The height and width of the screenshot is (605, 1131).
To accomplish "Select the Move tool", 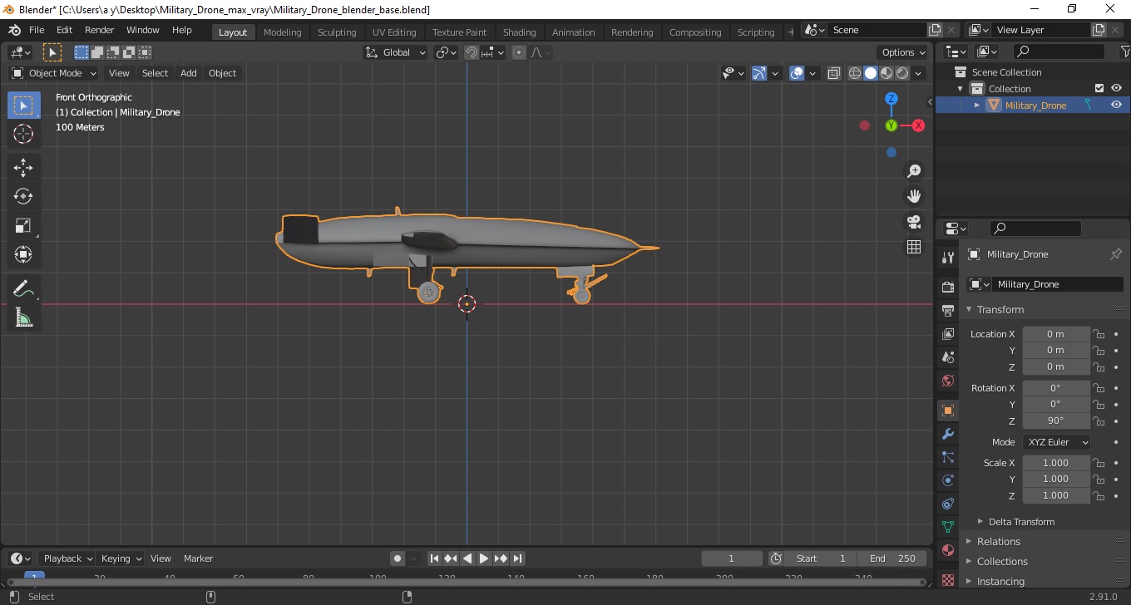I will click(x=23, y=168).
